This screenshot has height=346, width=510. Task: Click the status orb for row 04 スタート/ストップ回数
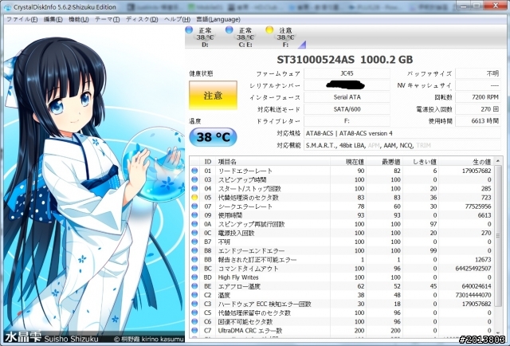click(194, 188)
